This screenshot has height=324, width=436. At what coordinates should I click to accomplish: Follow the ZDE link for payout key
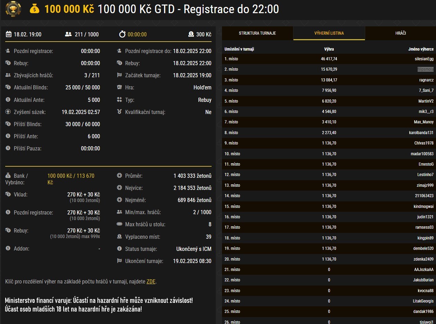pos(151,281)
